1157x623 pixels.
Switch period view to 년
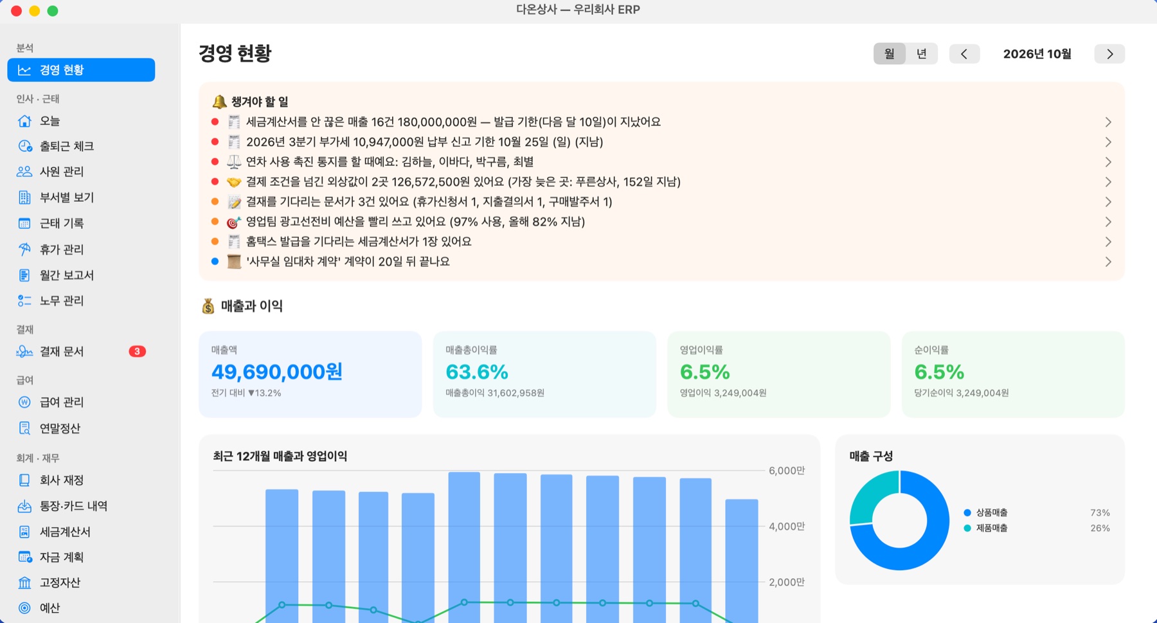click(921, 53)
